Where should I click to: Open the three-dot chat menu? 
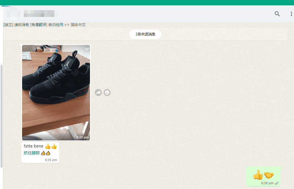point(291,14)
